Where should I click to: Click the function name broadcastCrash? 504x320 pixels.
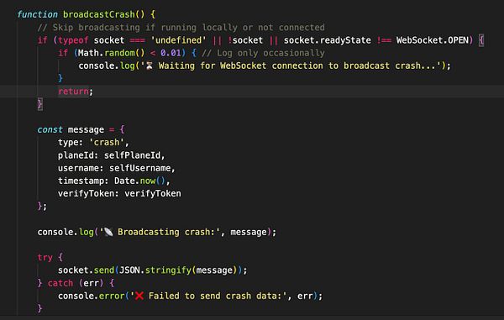99,14
